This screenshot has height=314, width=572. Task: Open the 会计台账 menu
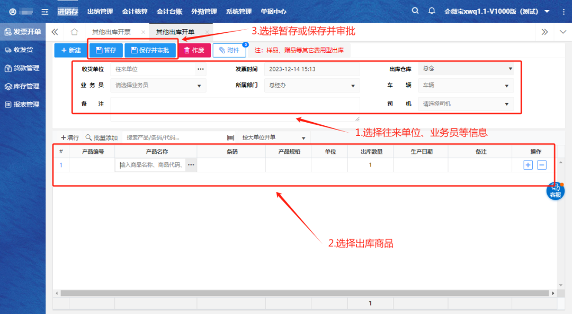tap(169, 12)
